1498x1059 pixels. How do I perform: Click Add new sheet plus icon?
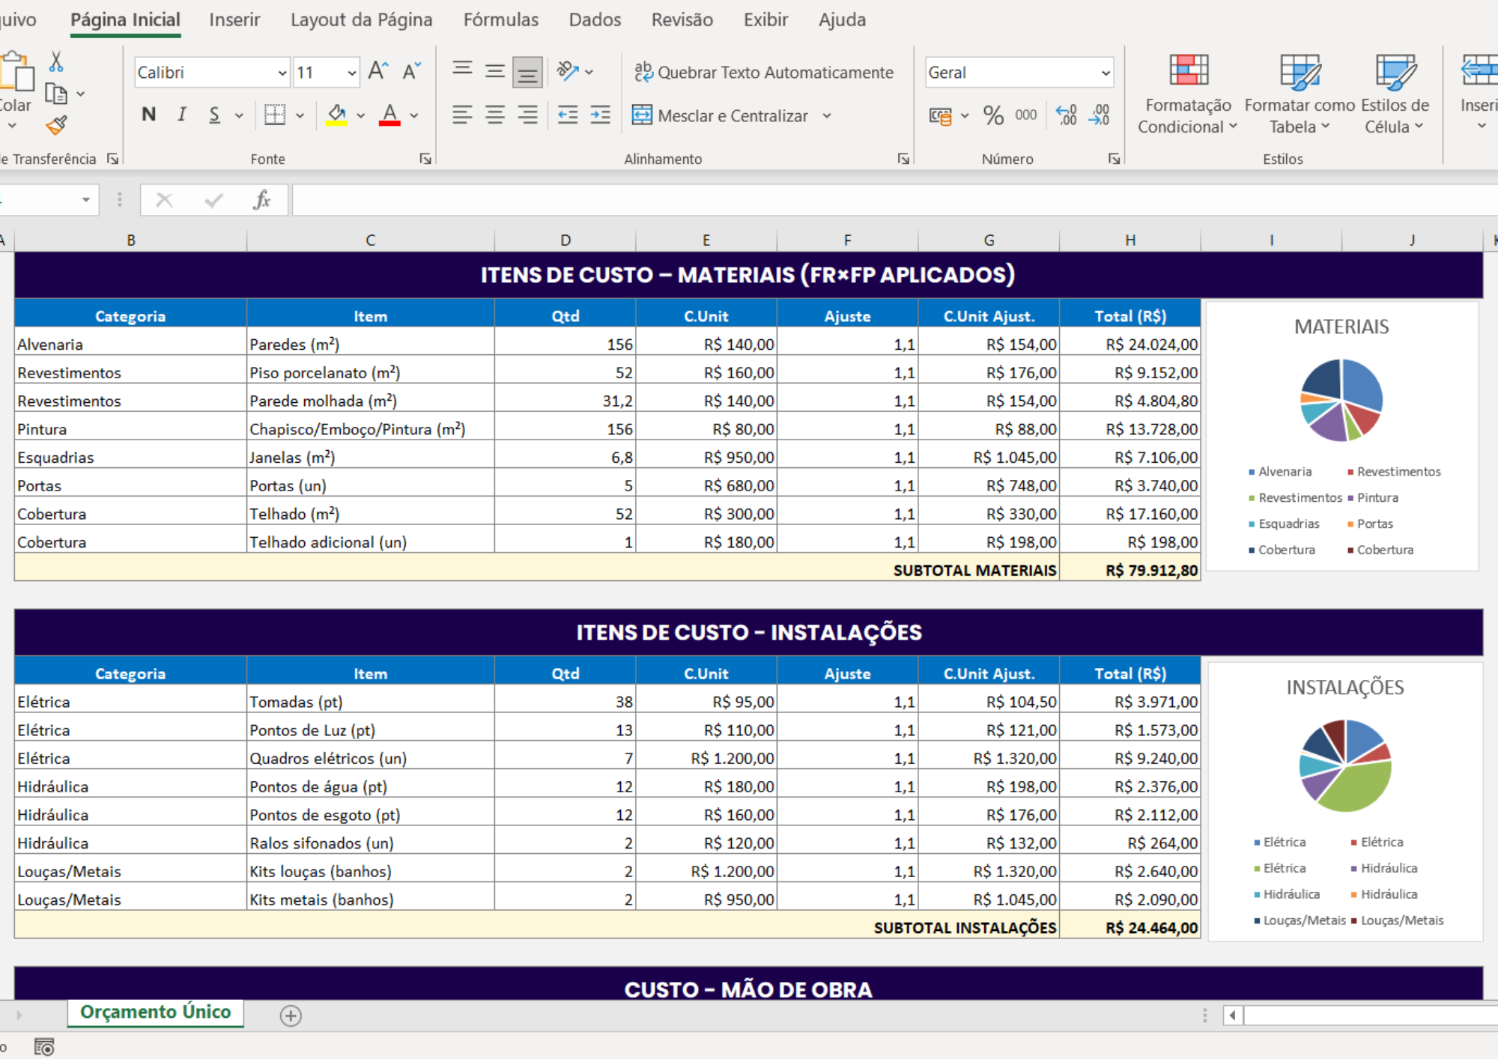click(291, 1016)
